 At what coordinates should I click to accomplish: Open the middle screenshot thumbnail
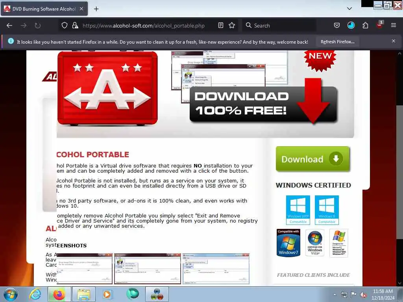click(x=148, y=269)
